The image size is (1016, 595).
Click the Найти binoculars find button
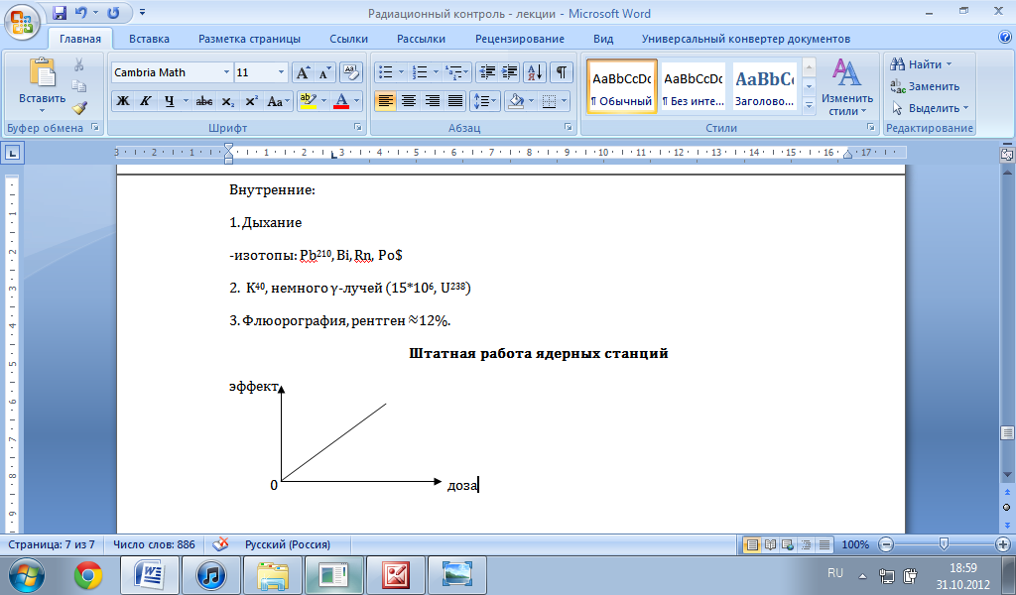tap(921, 64)
